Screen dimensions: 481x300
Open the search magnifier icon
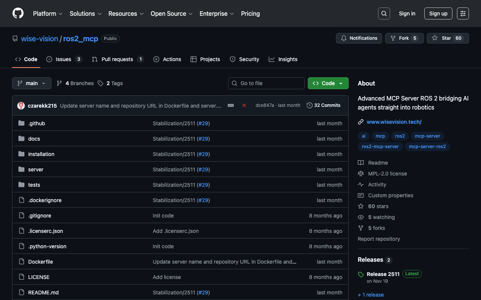click(384, 13)
